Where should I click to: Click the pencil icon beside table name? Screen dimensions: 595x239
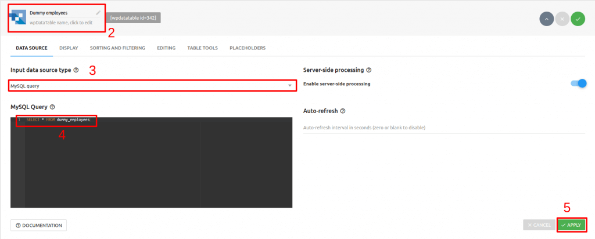tap(98, 13)
